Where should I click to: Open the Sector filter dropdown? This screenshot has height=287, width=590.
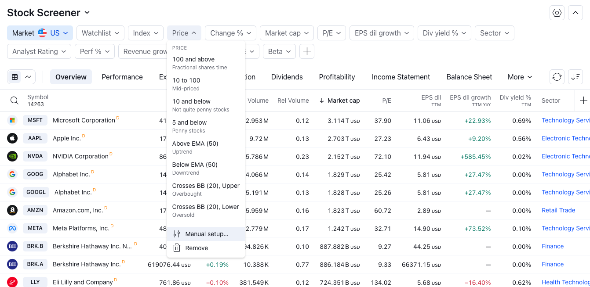tap(495, 33)
